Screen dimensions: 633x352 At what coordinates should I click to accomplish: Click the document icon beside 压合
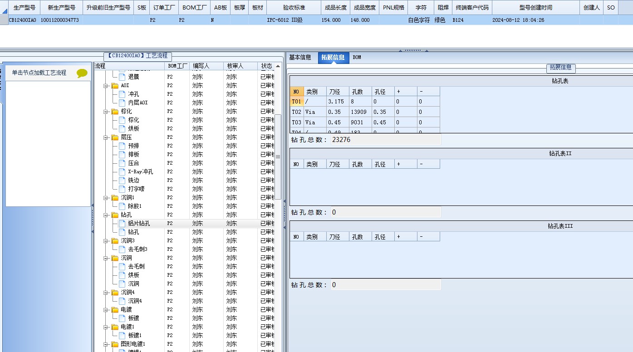tap(122, 163)
